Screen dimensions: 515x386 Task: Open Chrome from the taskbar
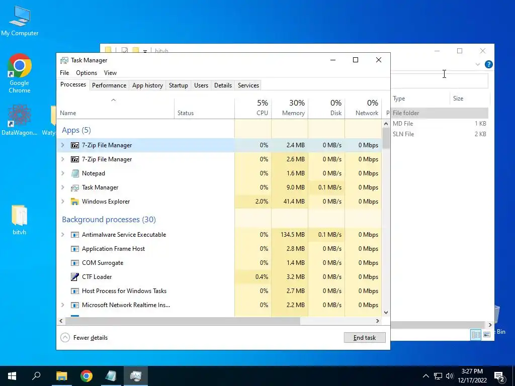click(87, 376)
